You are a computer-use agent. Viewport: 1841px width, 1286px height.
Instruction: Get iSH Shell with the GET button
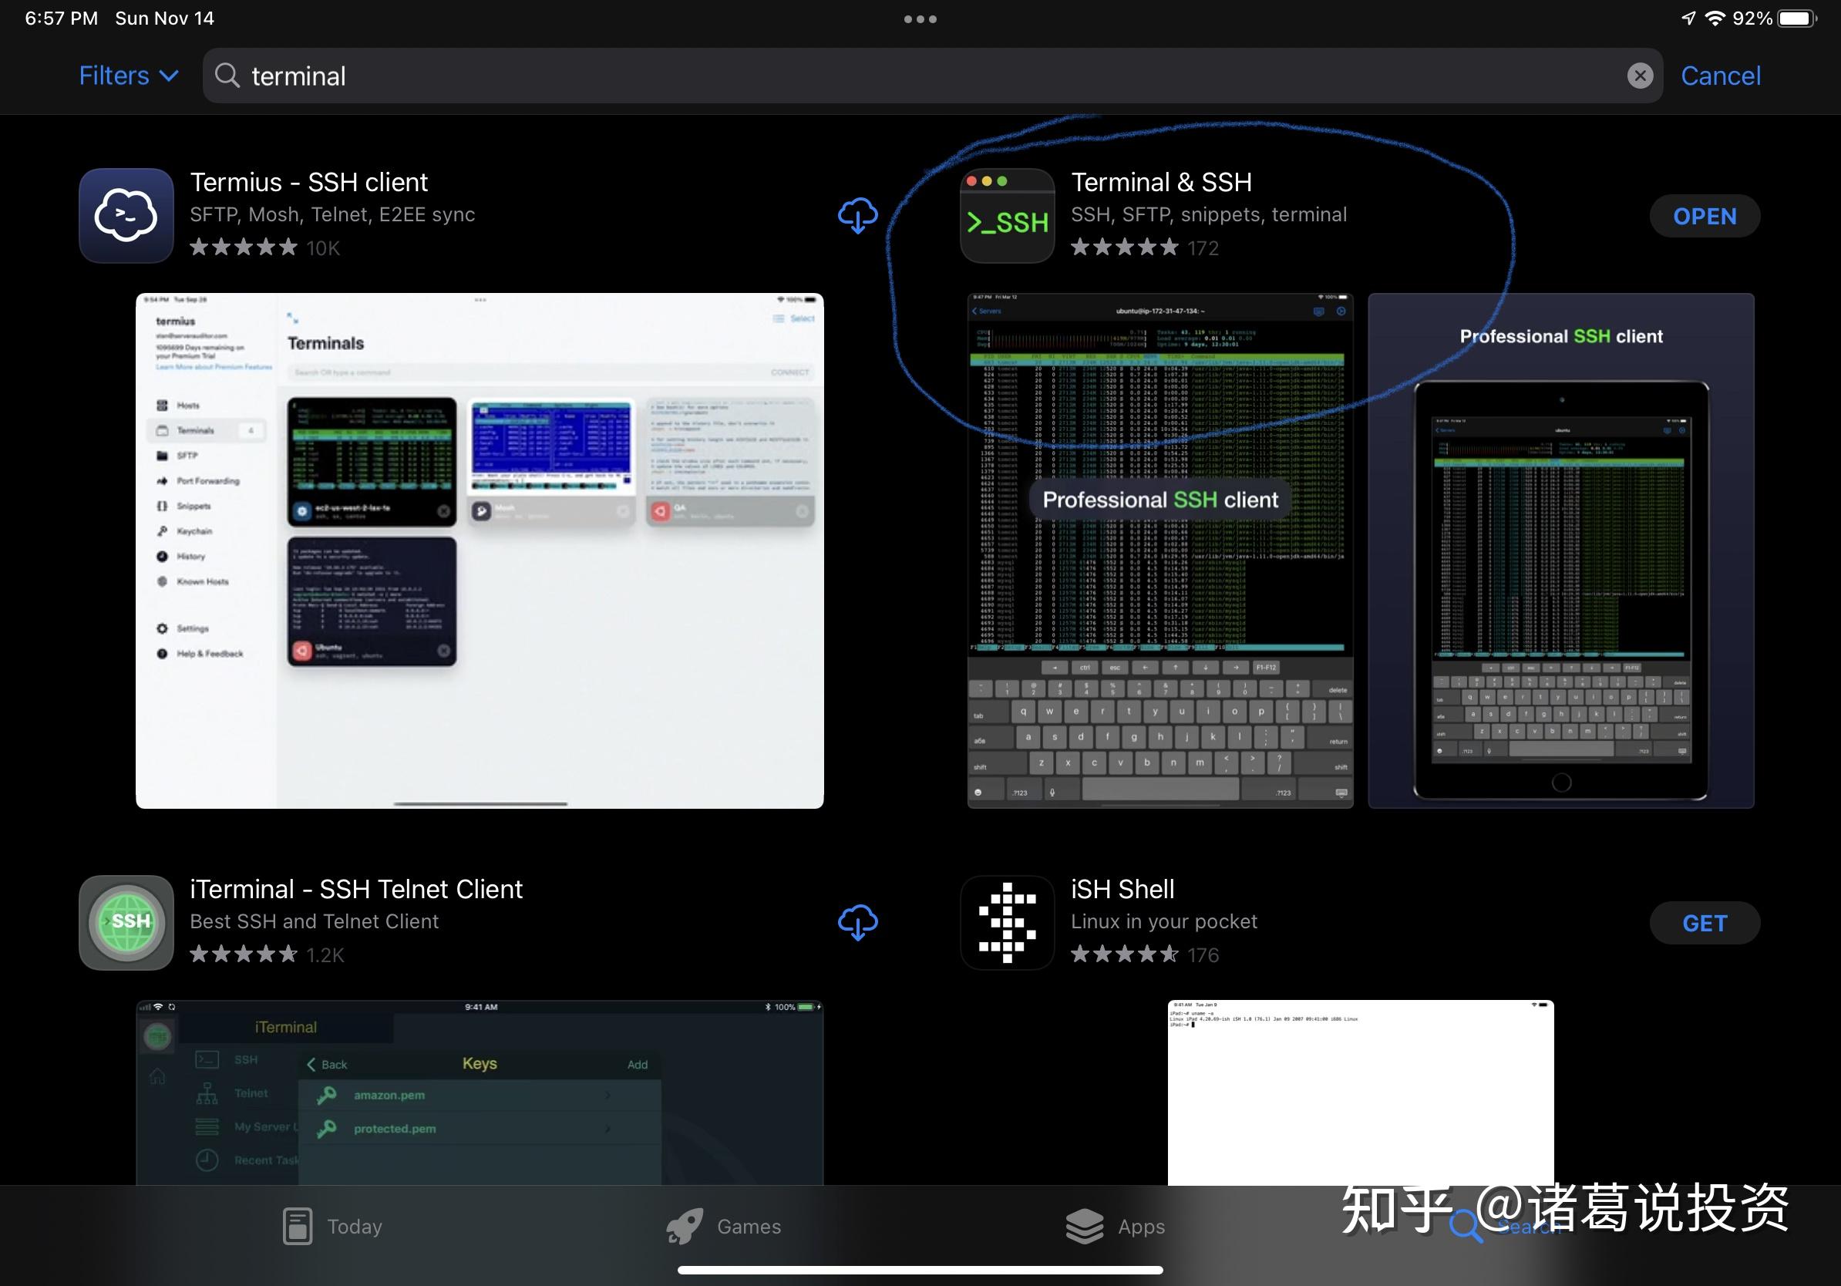(1705, 922)
